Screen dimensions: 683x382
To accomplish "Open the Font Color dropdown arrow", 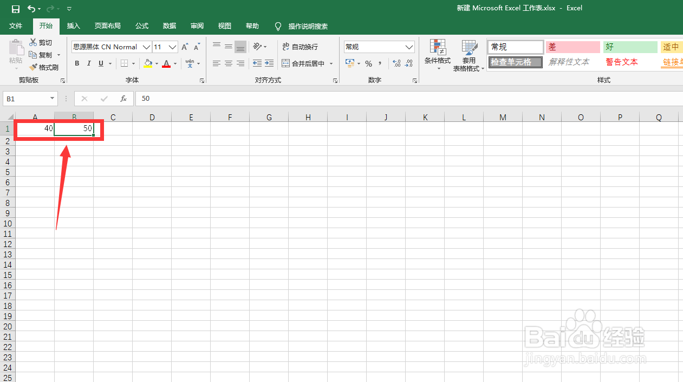I will pyautogui.click(x=175, y=64).
